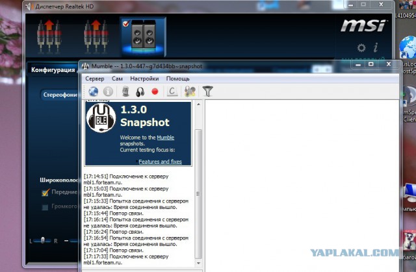Click the '[17:17:33] Подключение к серверу' log entry
The width and height of the screenshot is (416, 272).
tap(126, 260)
